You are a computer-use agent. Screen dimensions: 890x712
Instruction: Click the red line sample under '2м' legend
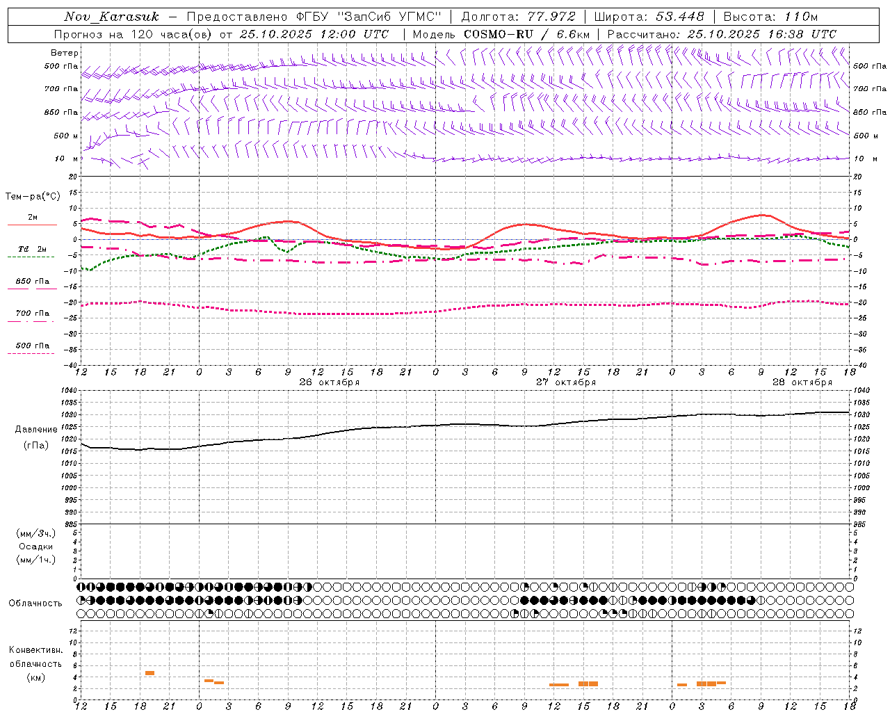(32, 225)
